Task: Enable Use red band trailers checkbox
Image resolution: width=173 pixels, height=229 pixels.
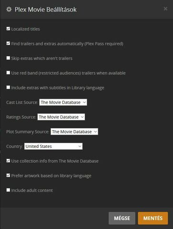Action: [x=8, y=73]
